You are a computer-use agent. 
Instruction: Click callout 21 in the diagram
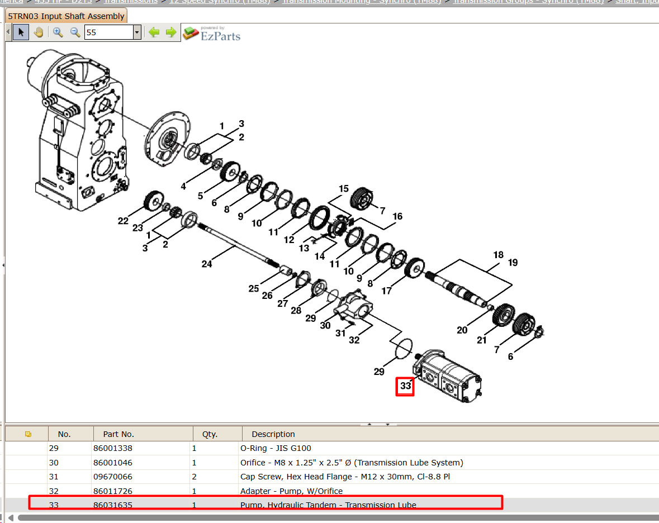coord(482,340)
